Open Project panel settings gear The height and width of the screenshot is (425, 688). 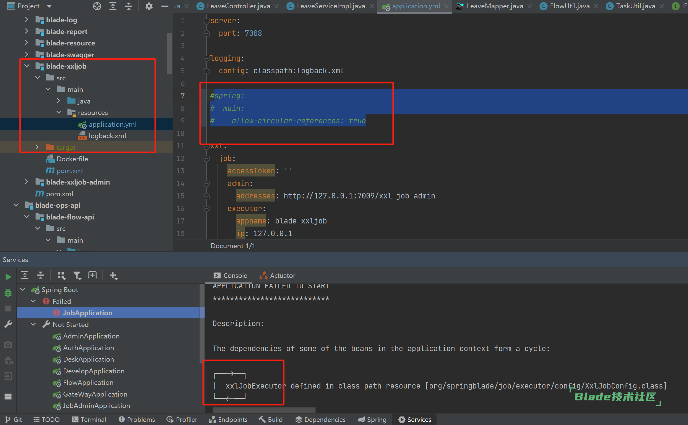(149, 6)
